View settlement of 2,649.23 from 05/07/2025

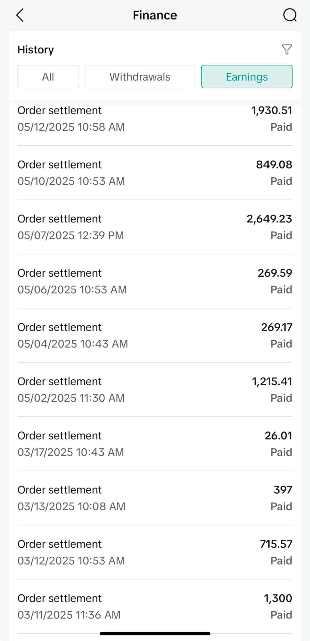coord(155,227)
